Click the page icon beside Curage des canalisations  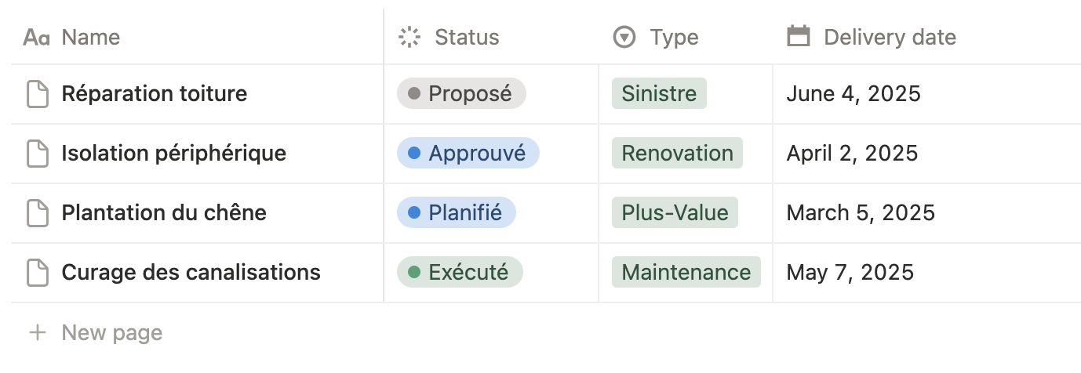coord(38,273)
